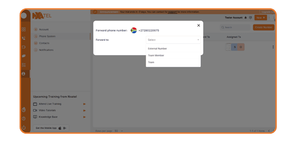Image resolution: width=291 pixels, height=142 pixels.
Task: Open the help question mark icon
Action: [x=23, y=119]
